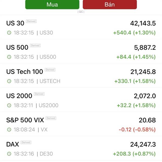
Task: Click the clock icon in US 500 row
Action: coord(9,57)
